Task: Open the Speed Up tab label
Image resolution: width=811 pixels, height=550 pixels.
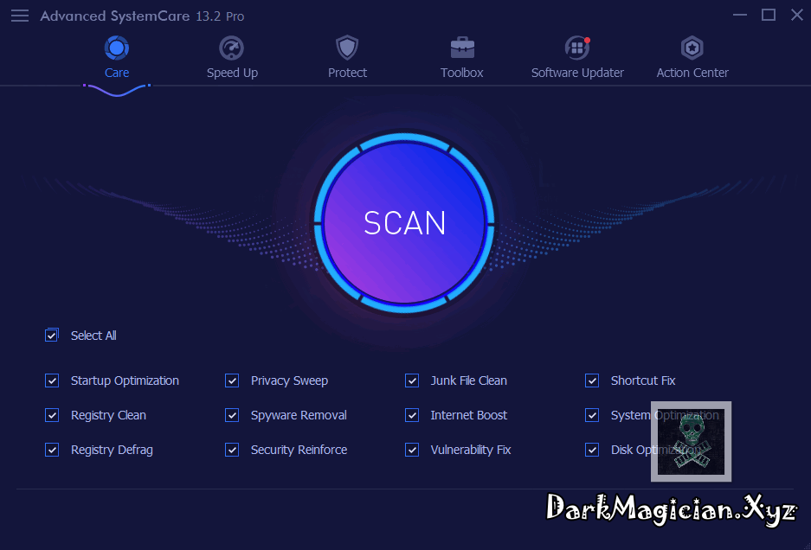Action: click(232, 73)
